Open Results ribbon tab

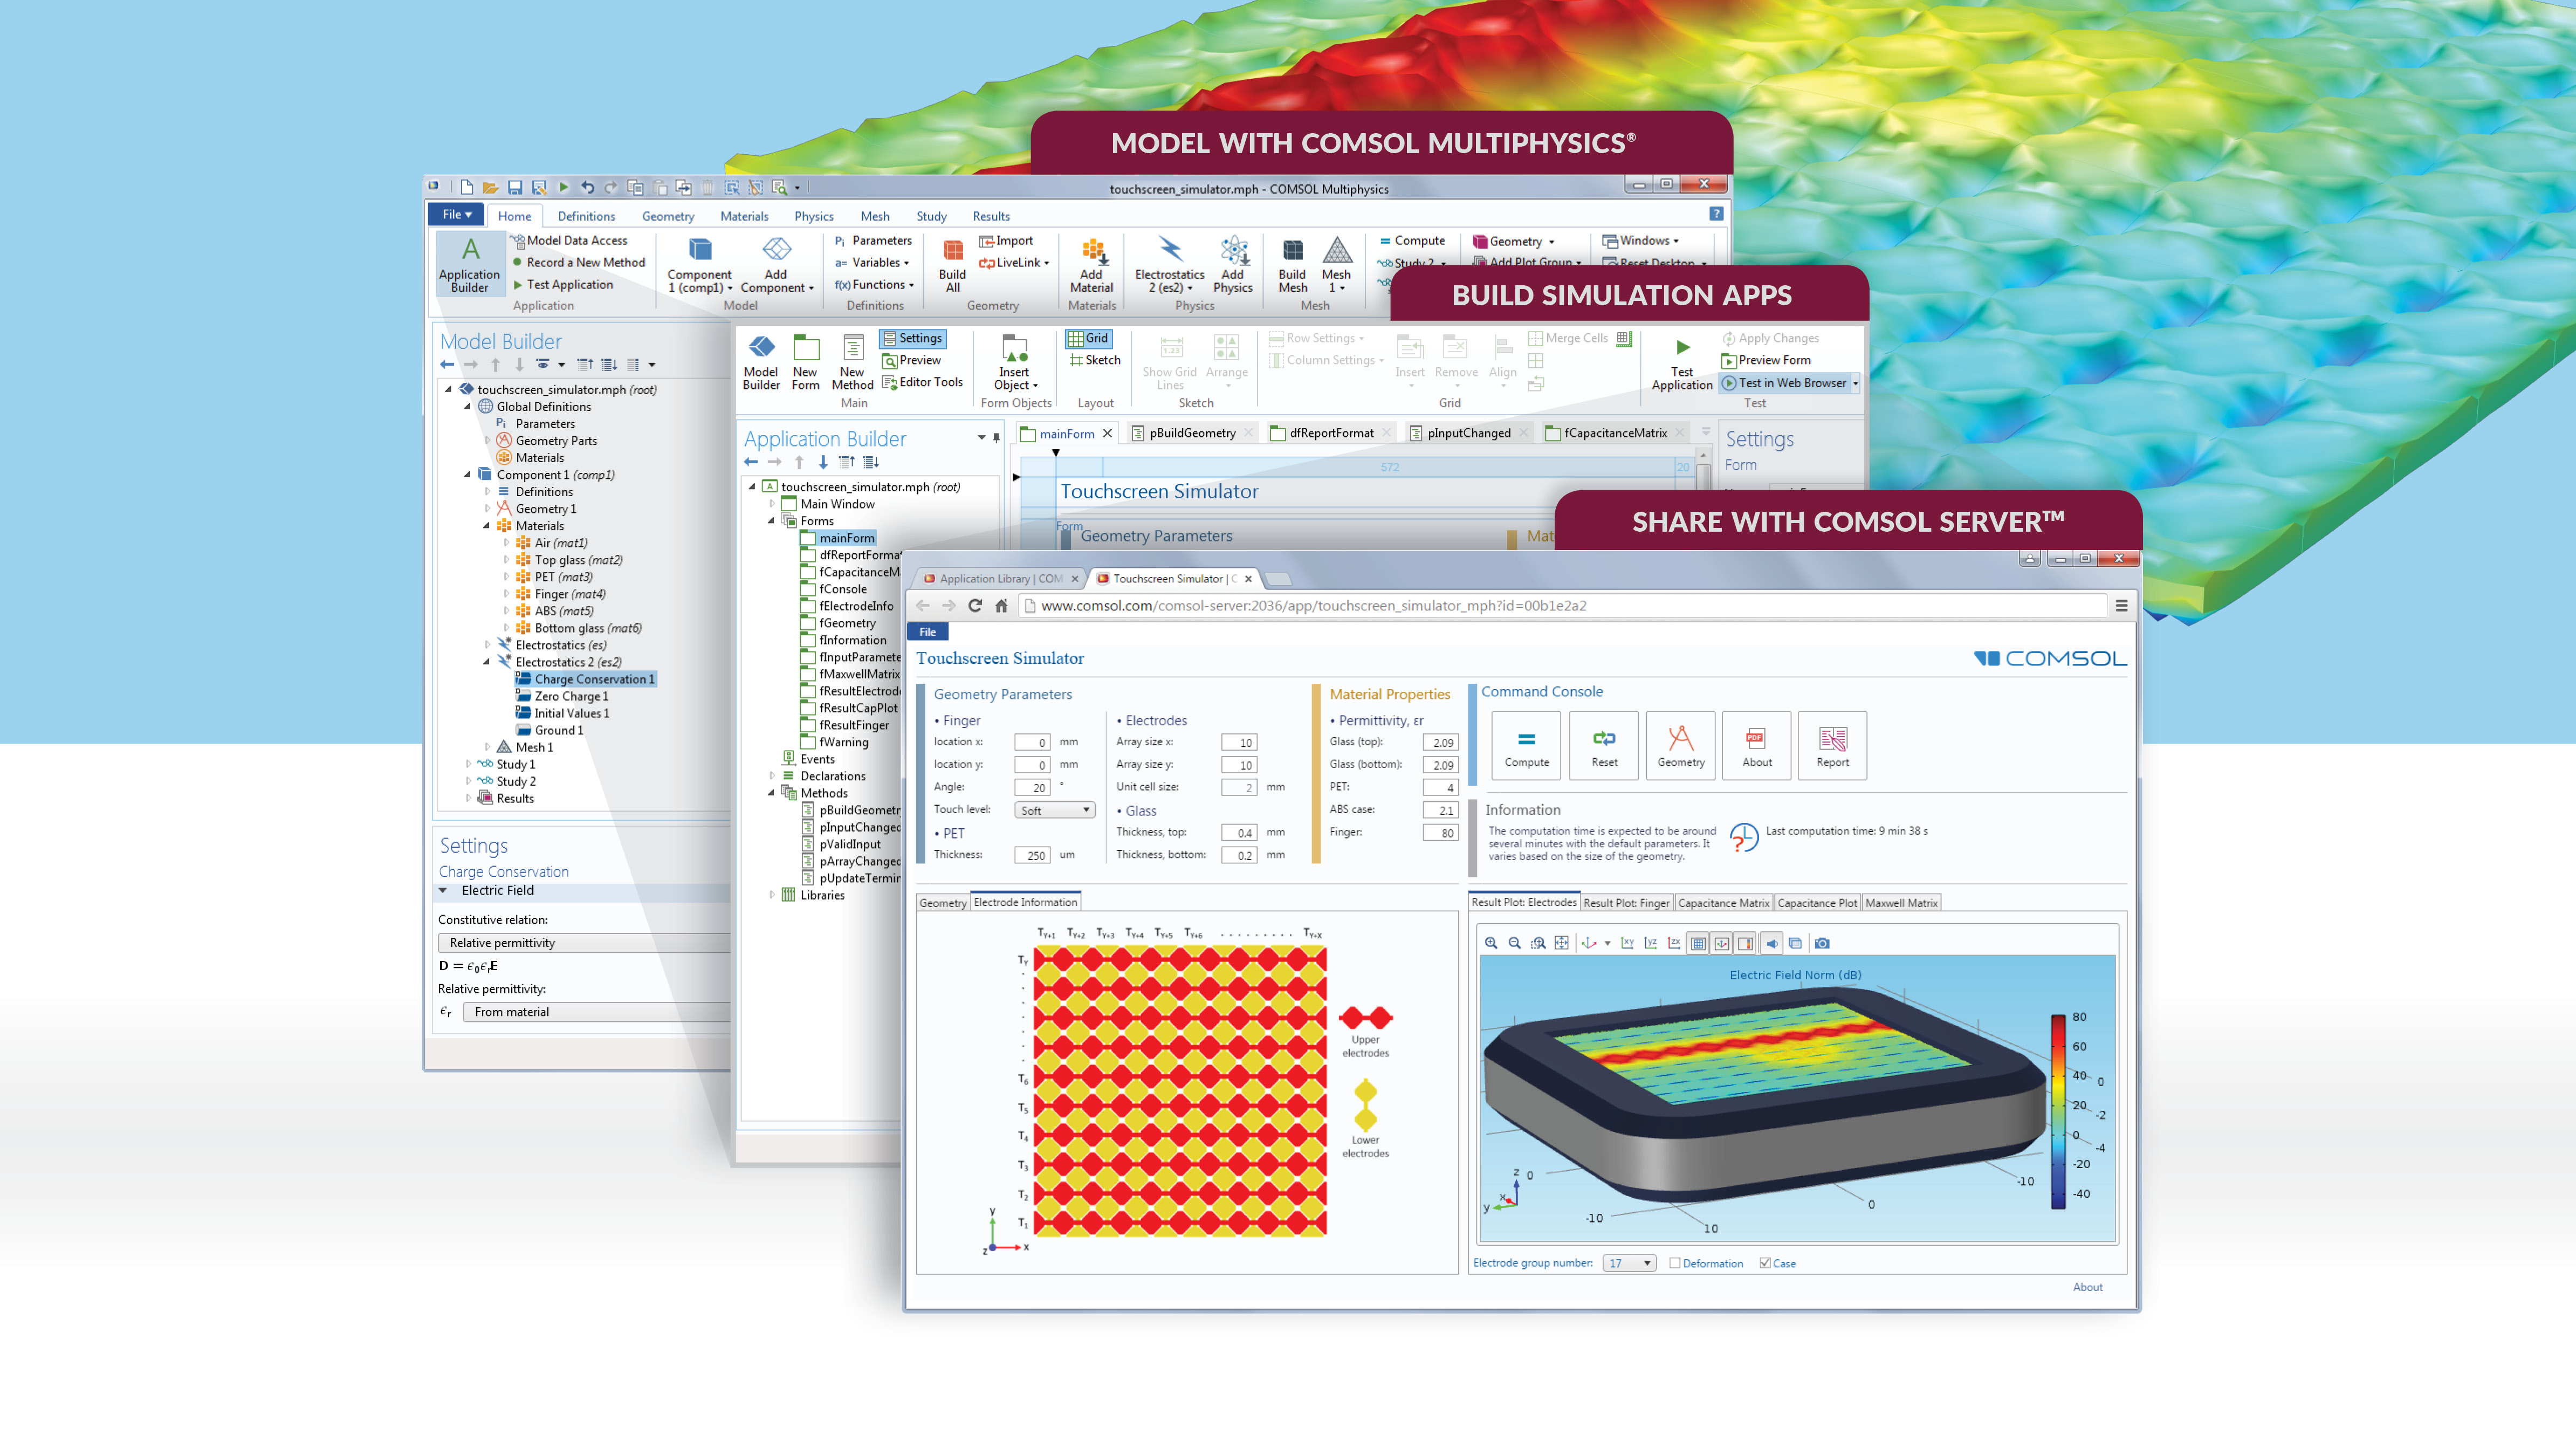pyautogui.click(x=991, y=216)
